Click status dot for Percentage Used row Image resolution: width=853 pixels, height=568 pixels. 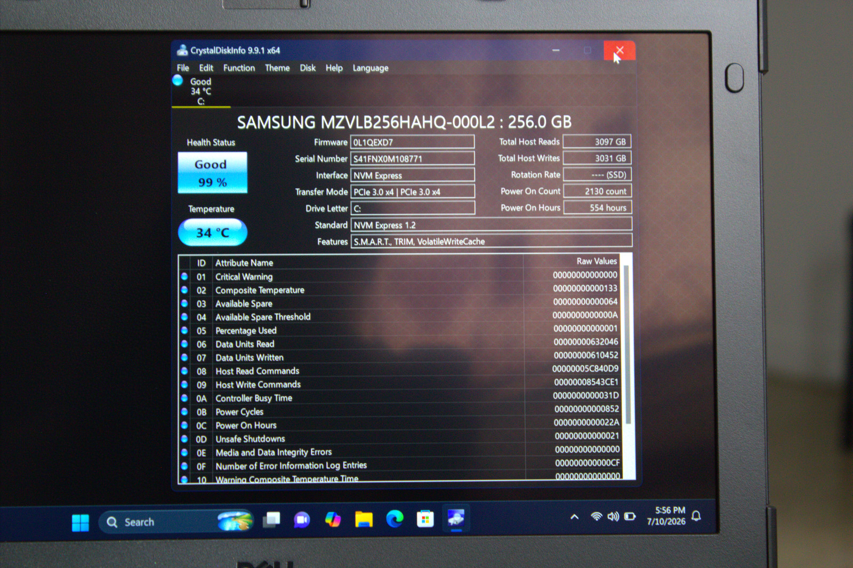[x=184, y=330]
